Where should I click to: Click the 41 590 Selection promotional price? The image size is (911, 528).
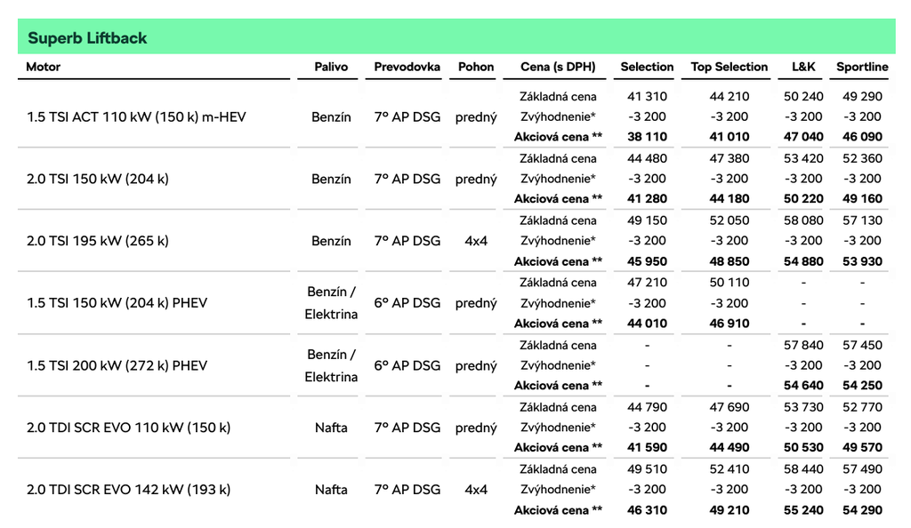tap(647, 448)
